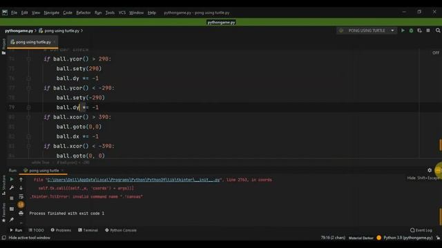The width and height of the screenshot is (442, 248).
Task: Open tkinter __init__.py file link in traceback
Action: coord(133,180)
